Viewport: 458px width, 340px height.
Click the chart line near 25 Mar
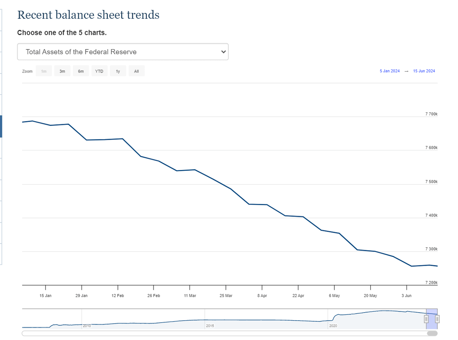tap(226, 186)
